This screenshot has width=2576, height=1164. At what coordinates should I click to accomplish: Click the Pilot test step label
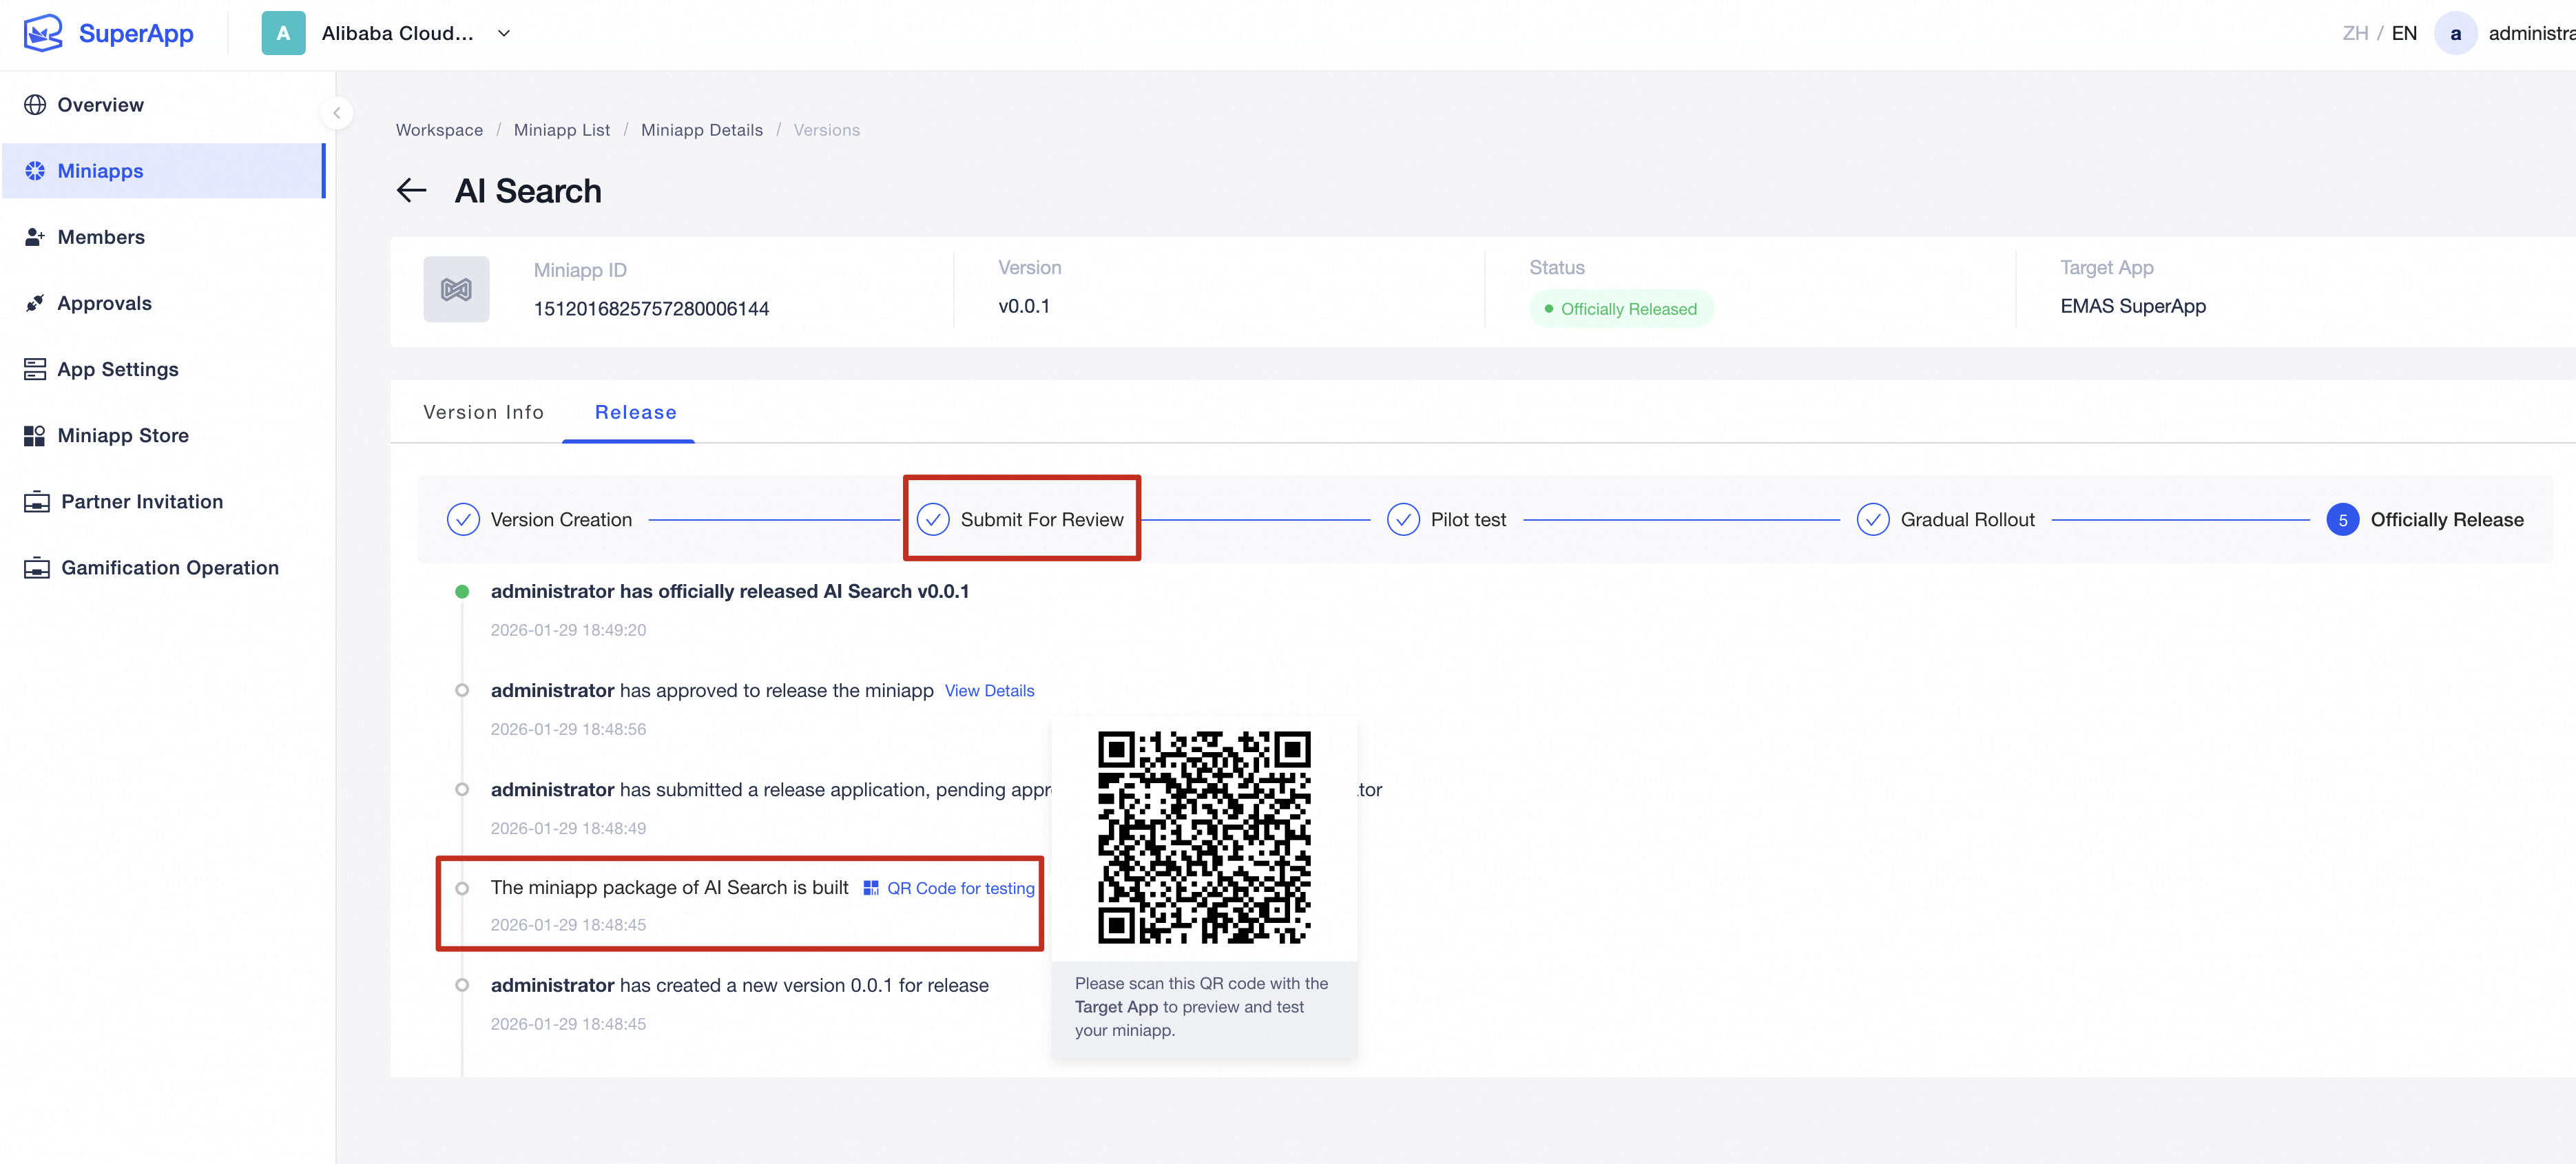pos(1468,519)
